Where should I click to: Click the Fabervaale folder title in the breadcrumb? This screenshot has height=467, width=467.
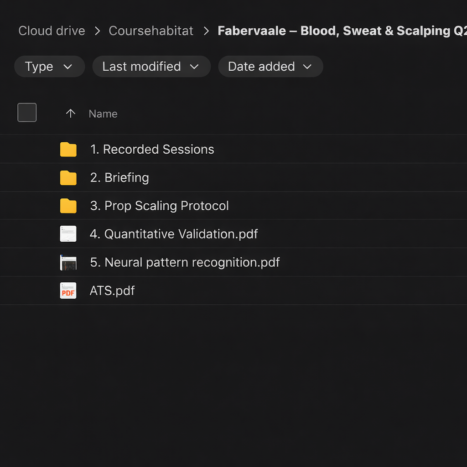point(342,31)
